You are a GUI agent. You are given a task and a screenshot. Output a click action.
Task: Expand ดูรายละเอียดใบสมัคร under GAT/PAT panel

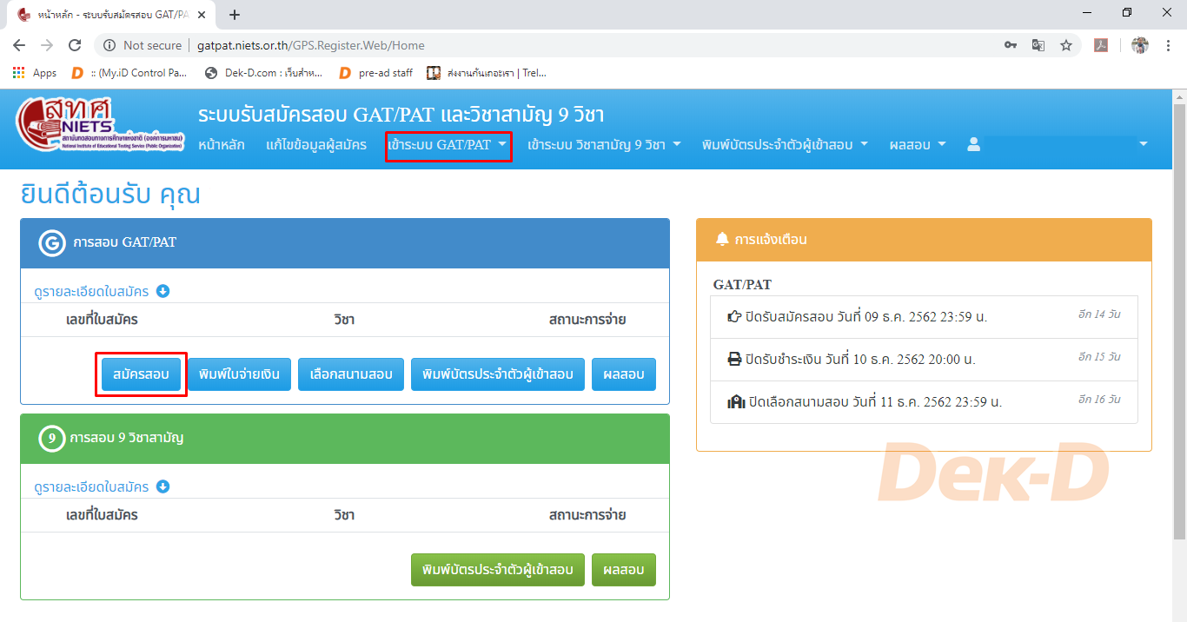point(101,291)
